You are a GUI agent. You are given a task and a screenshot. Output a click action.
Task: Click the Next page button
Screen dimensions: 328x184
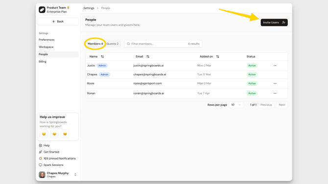pyautogui.click(x=282, y=105)
